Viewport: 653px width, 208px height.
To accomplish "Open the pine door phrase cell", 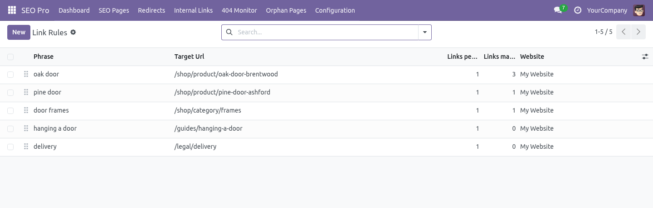I will pos(47,92).
